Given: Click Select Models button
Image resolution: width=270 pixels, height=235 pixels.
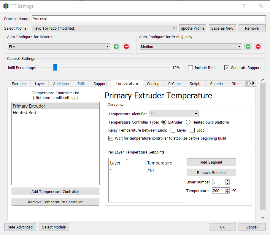Looking at the screenshot, I should 54,227.
